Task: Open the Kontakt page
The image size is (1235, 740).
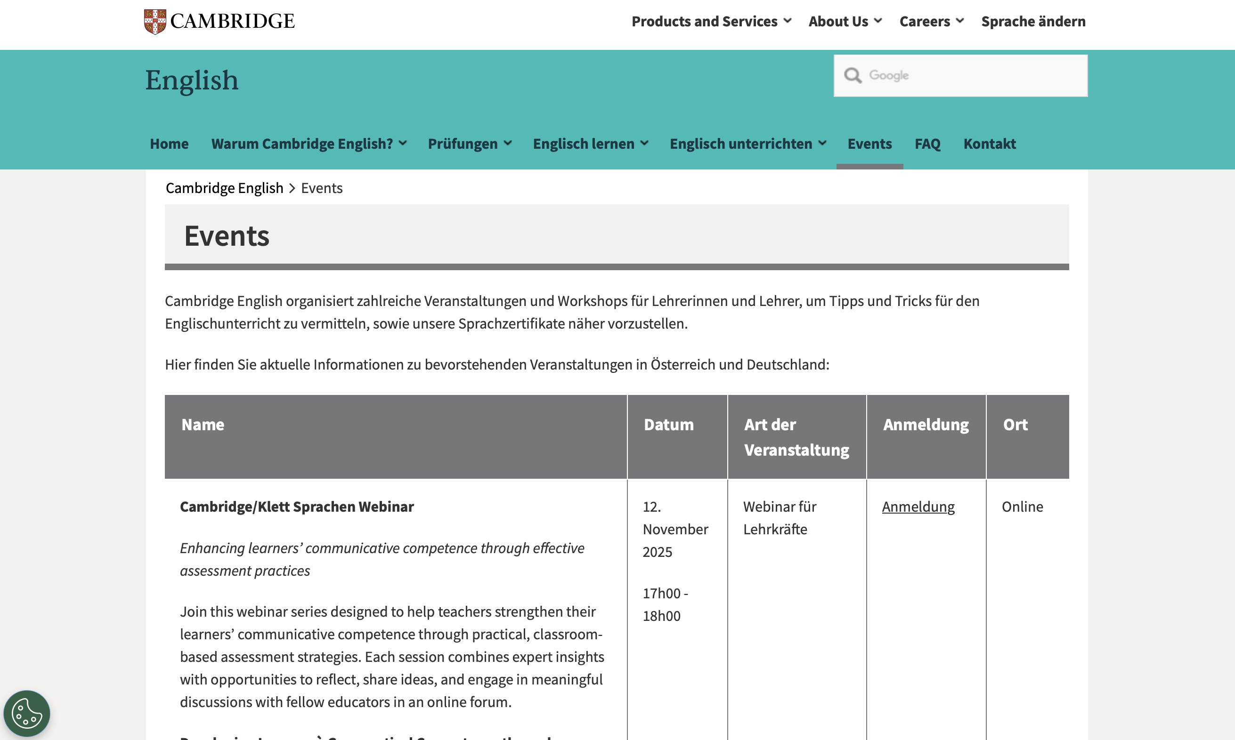Action: [x=989, y=144]
